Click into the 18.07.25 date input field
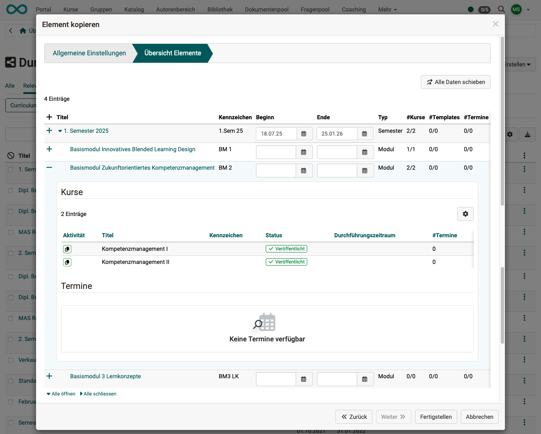The width and height of the screenshot is (541, 434). point(276,133)
